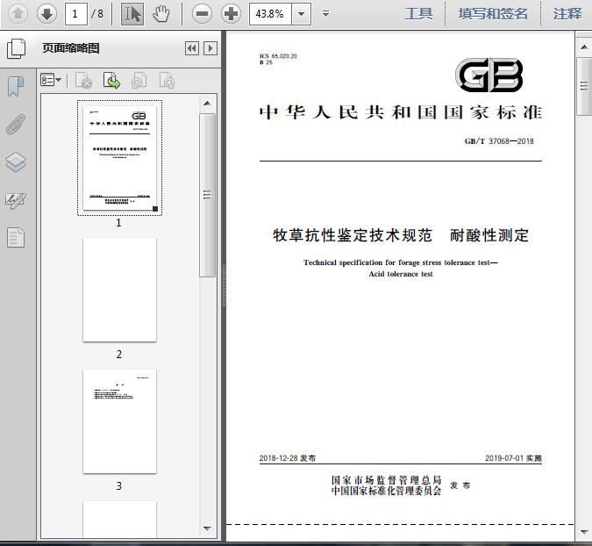Click the rotate counterclockwise page icon
The image size is (592, 546).
pyautogui.click(x=139, y=81)
